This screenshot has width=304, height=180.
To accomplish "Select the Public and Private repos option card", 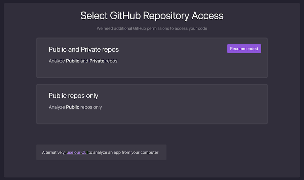I will pos(152,58).
